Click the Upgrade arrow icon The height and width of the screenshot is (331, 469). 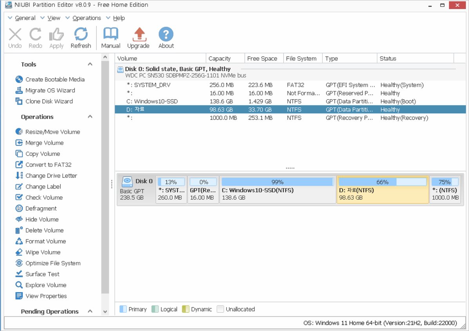click(138, 35)
